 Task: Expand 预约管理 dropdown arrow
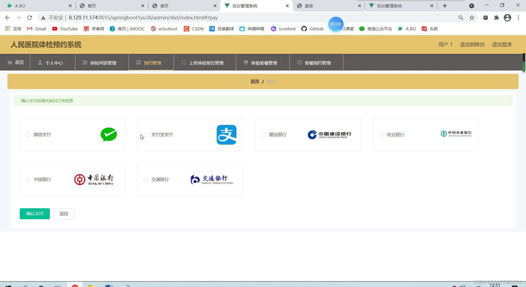point(166,62)
